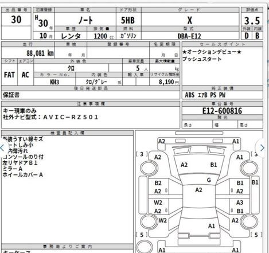The image size is (269, 253).
Task: Click inspector note 外装うすい線キズ
Action: point(23,139)
